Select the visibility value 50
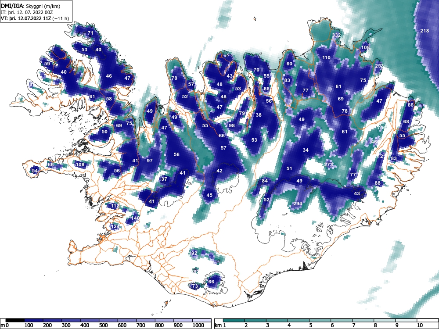Image resolution: width=439 pixels, height=329 pixels. tap(104, 132)
